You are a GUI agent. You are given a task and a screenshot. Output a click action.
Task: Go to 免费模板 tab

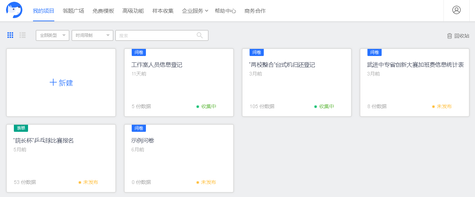[103, 11]
